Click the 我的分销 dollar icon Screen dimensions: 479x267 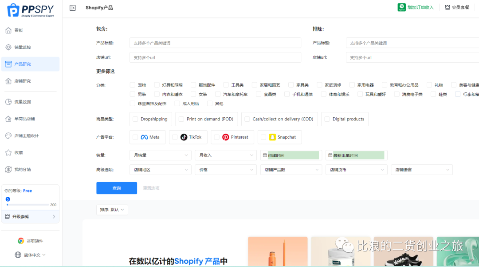[x=8, y=169]
